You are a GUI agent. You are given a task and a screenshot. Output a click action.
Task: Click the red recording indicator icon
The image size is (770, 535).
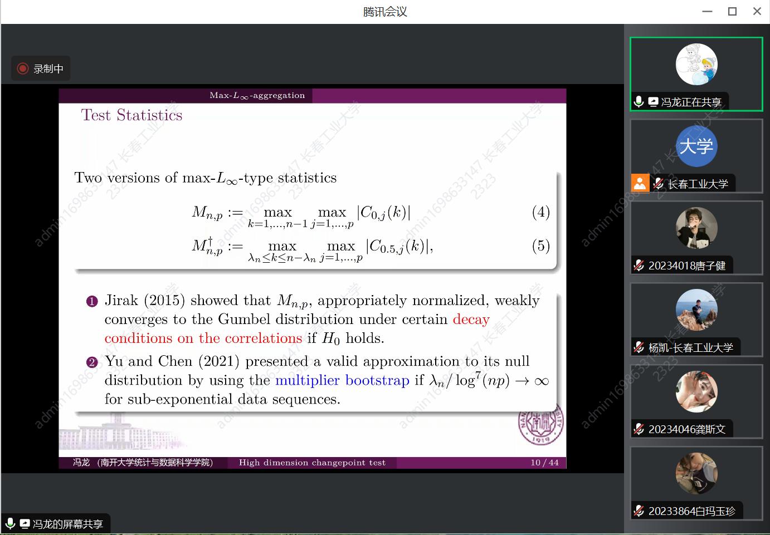pyautogui.click(x=23, y=68)
